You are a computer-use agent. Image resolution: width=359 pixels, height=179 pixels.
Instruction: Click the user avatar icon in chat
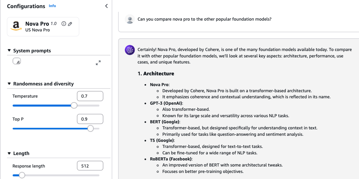130,19
